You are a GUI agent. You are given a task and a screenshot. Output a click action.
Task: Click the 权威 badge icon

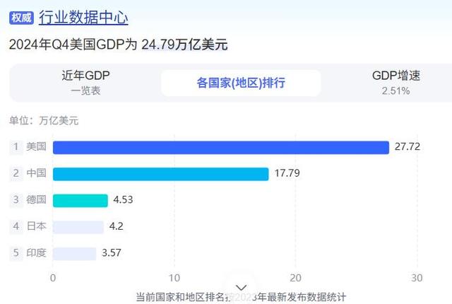tap(21, 18)
